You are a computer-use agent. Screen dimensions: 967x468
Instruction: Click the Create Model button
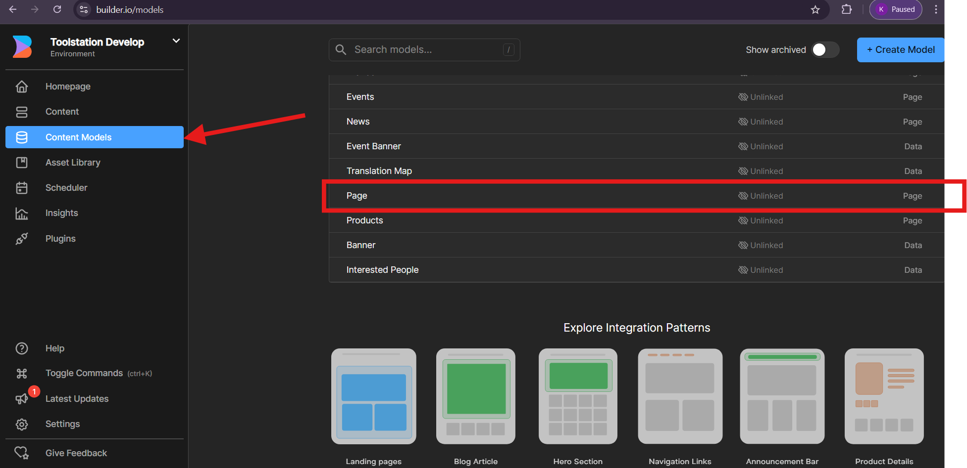pos(900,50)
